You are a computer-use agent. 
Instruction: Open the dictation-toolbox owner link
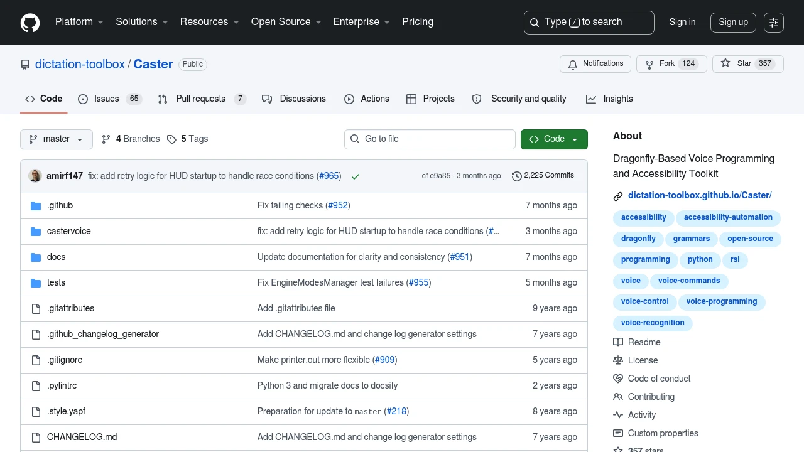[80, 65]
